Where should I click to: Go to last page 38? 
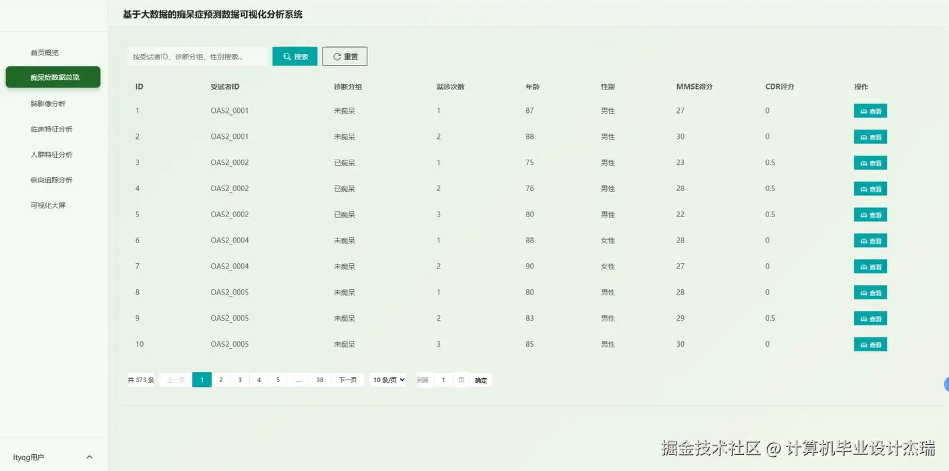point(320,380)
